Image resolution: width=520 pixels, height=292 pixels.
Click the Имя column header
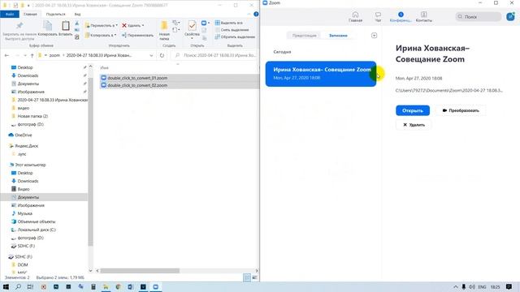point(104,67)
